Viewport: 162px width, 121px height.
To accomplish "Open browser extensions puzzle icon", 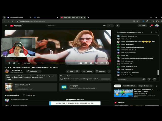I will [147, 21].
